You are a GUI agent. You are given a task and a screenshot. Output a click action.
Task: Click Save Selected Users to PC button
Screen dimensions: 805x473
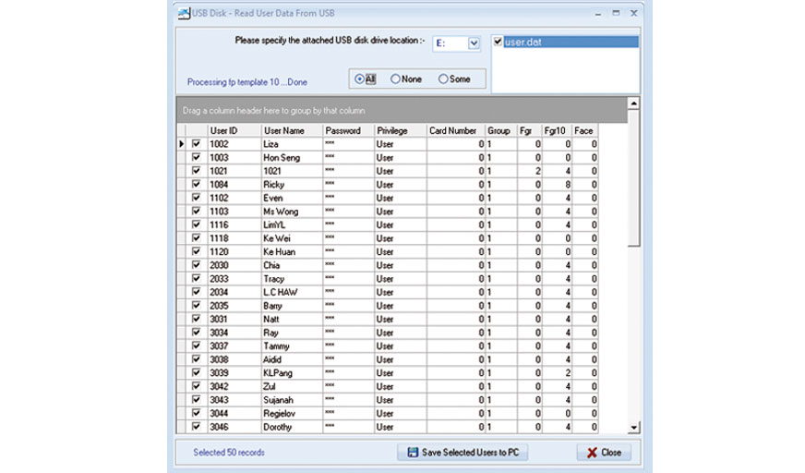(x=463, y=453)
